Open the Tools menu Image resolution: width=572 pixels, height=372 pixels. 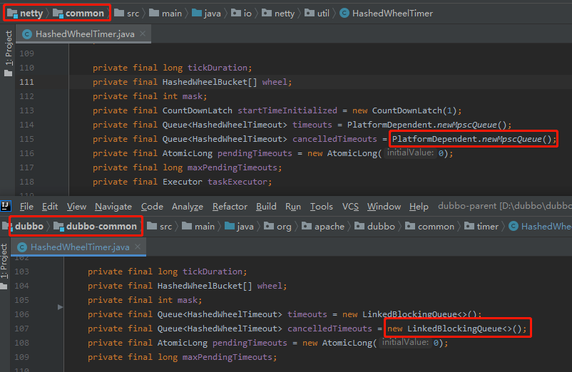click(x=321, y=207)
